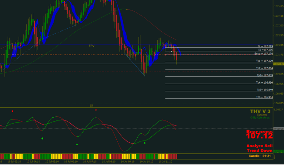Select the Tp1 = 107.129 label
The width and height of the screenshot is (284, 165).
pyautogui.click(x=264, y=61)
